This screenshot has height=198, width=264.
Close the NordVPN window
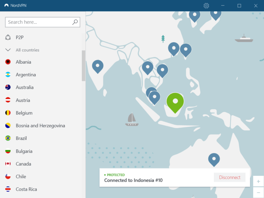256,6
